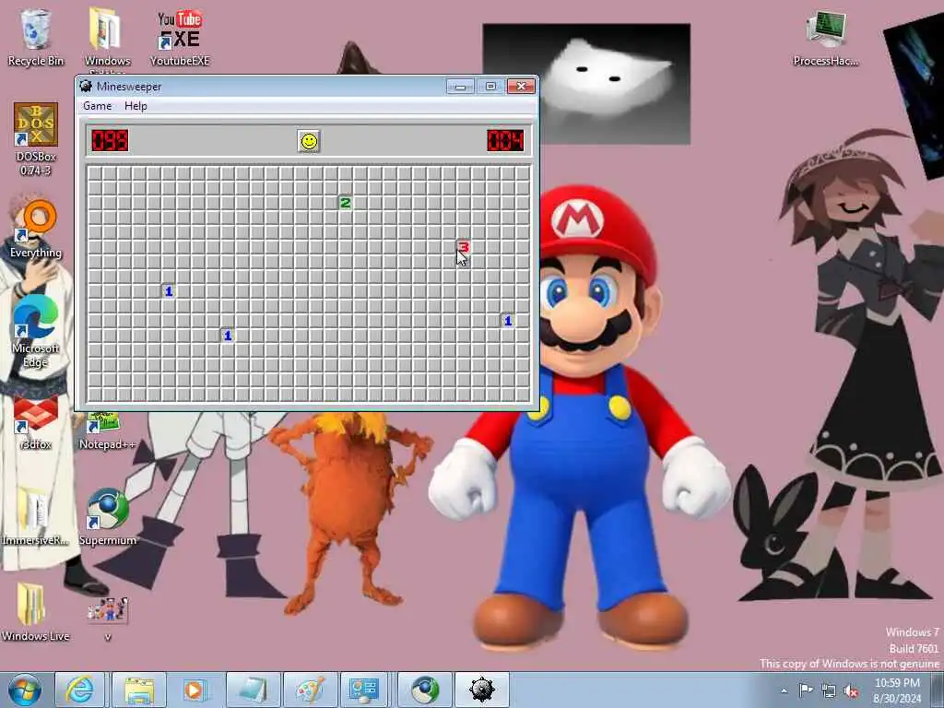Viewport: 944px width, 708px height.
Task: Click the Show desktop strip on the taskbar
Action: tap(939, 690)
